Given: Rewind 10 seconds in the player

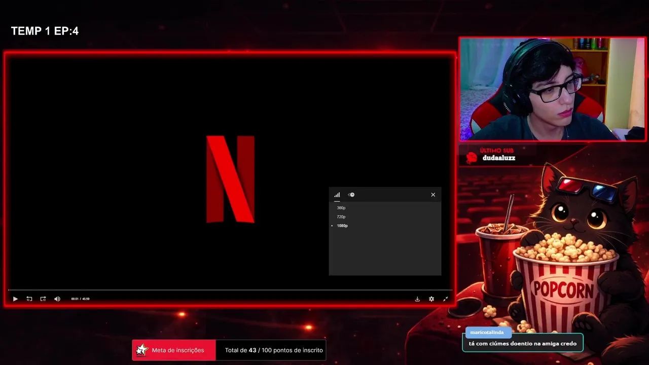Looking at the screenshot, I should (29, 299).
